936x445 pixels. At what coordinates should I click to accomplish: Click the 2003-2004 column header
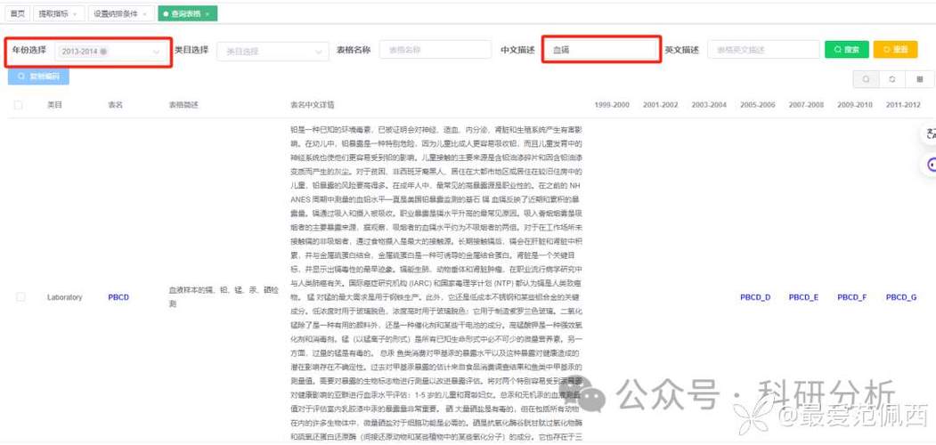[709, 105]
